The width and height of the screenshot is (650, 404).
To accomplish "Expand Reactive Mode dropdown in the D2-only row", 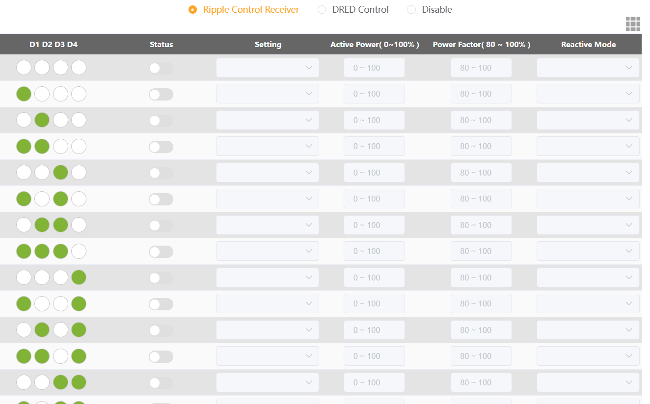I will 588,120.
